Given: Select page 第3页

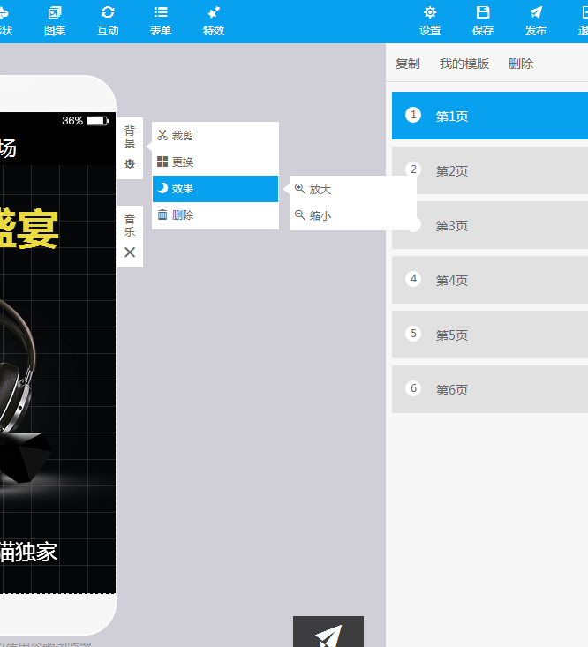Looking at the screenshot, I should (x=490, y=225).
